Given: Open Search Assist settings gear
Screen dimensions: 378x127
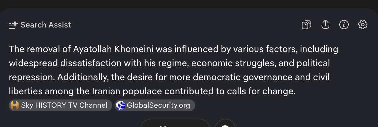Looking at the screenshot, I should pos(362,25).
